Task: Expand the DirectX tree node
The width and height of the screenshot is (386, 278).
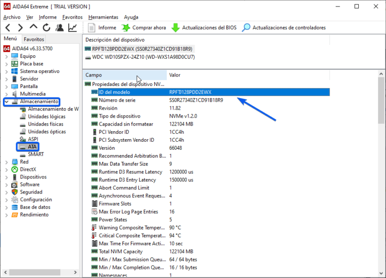Action: 7,169
